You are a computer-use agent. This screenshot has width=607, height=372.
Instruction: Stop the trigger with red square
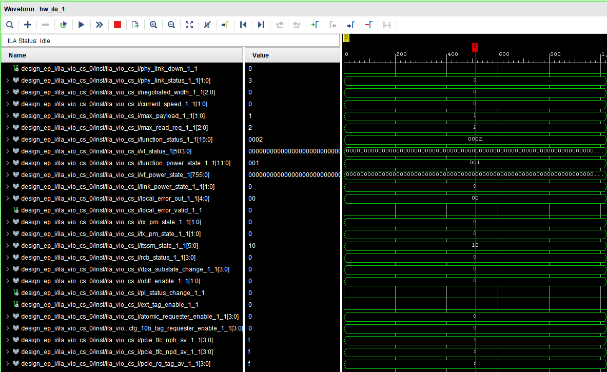click(118, 25)
